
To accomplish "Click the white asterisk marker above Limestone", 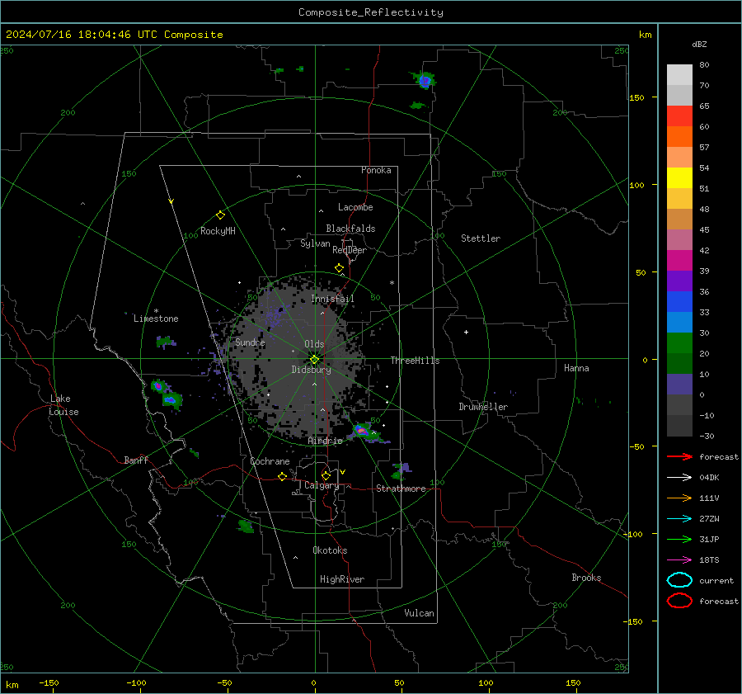I will [156, 311].
